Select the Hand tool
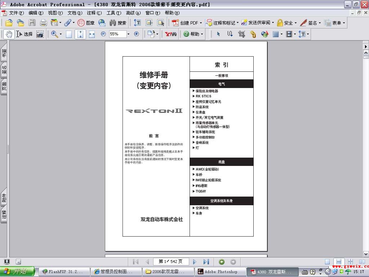 coord(9,34)
